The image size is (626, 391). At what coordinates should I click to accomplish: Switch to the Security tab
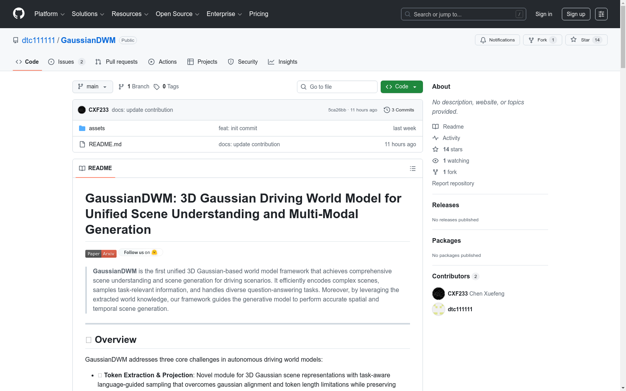[x=243, y=62]
